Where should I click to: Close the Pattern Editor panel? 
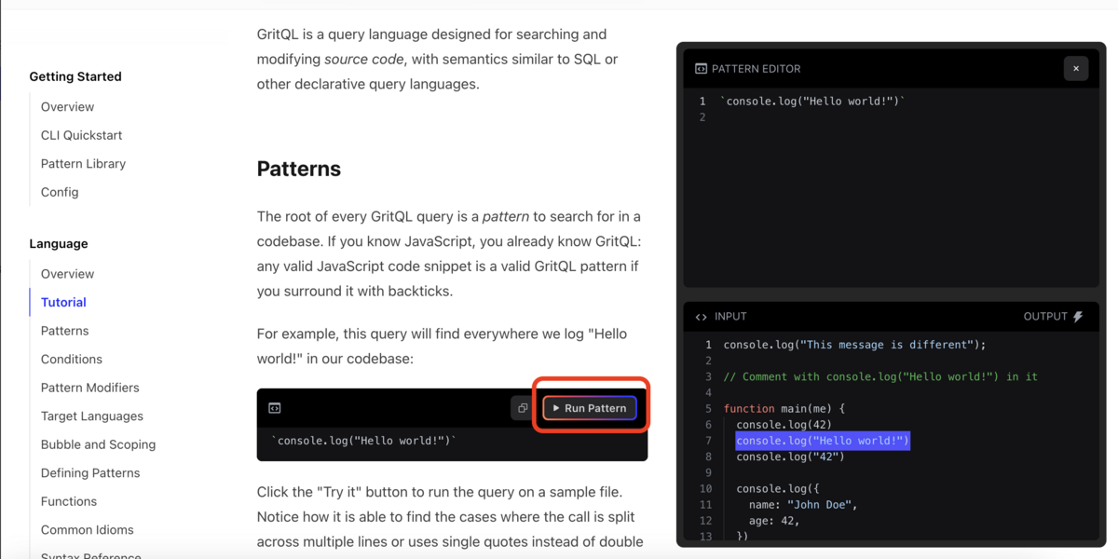[1075, 68]
